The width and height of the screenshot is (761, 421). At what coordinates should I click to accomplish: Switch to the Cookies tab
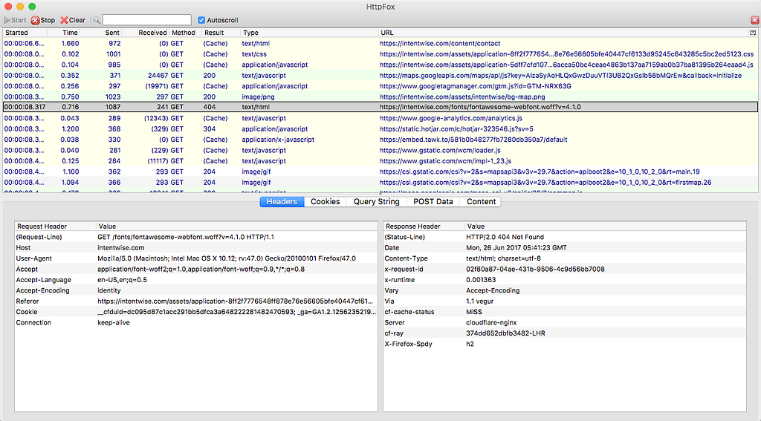(325, 202)
